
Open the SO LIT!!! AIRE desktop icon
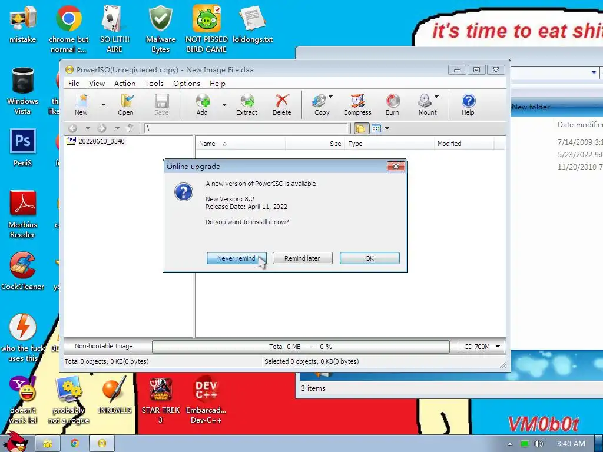115,29
